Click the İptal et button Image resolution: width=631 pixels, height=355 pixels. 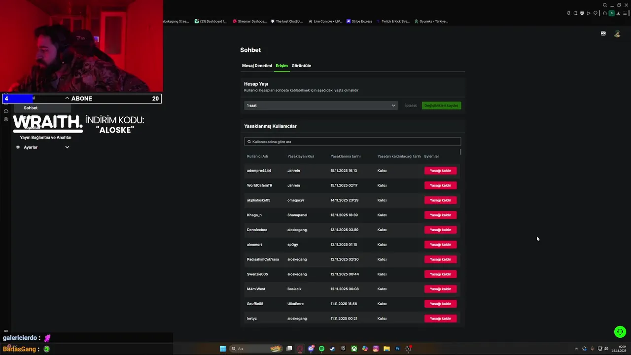(411, 106)
